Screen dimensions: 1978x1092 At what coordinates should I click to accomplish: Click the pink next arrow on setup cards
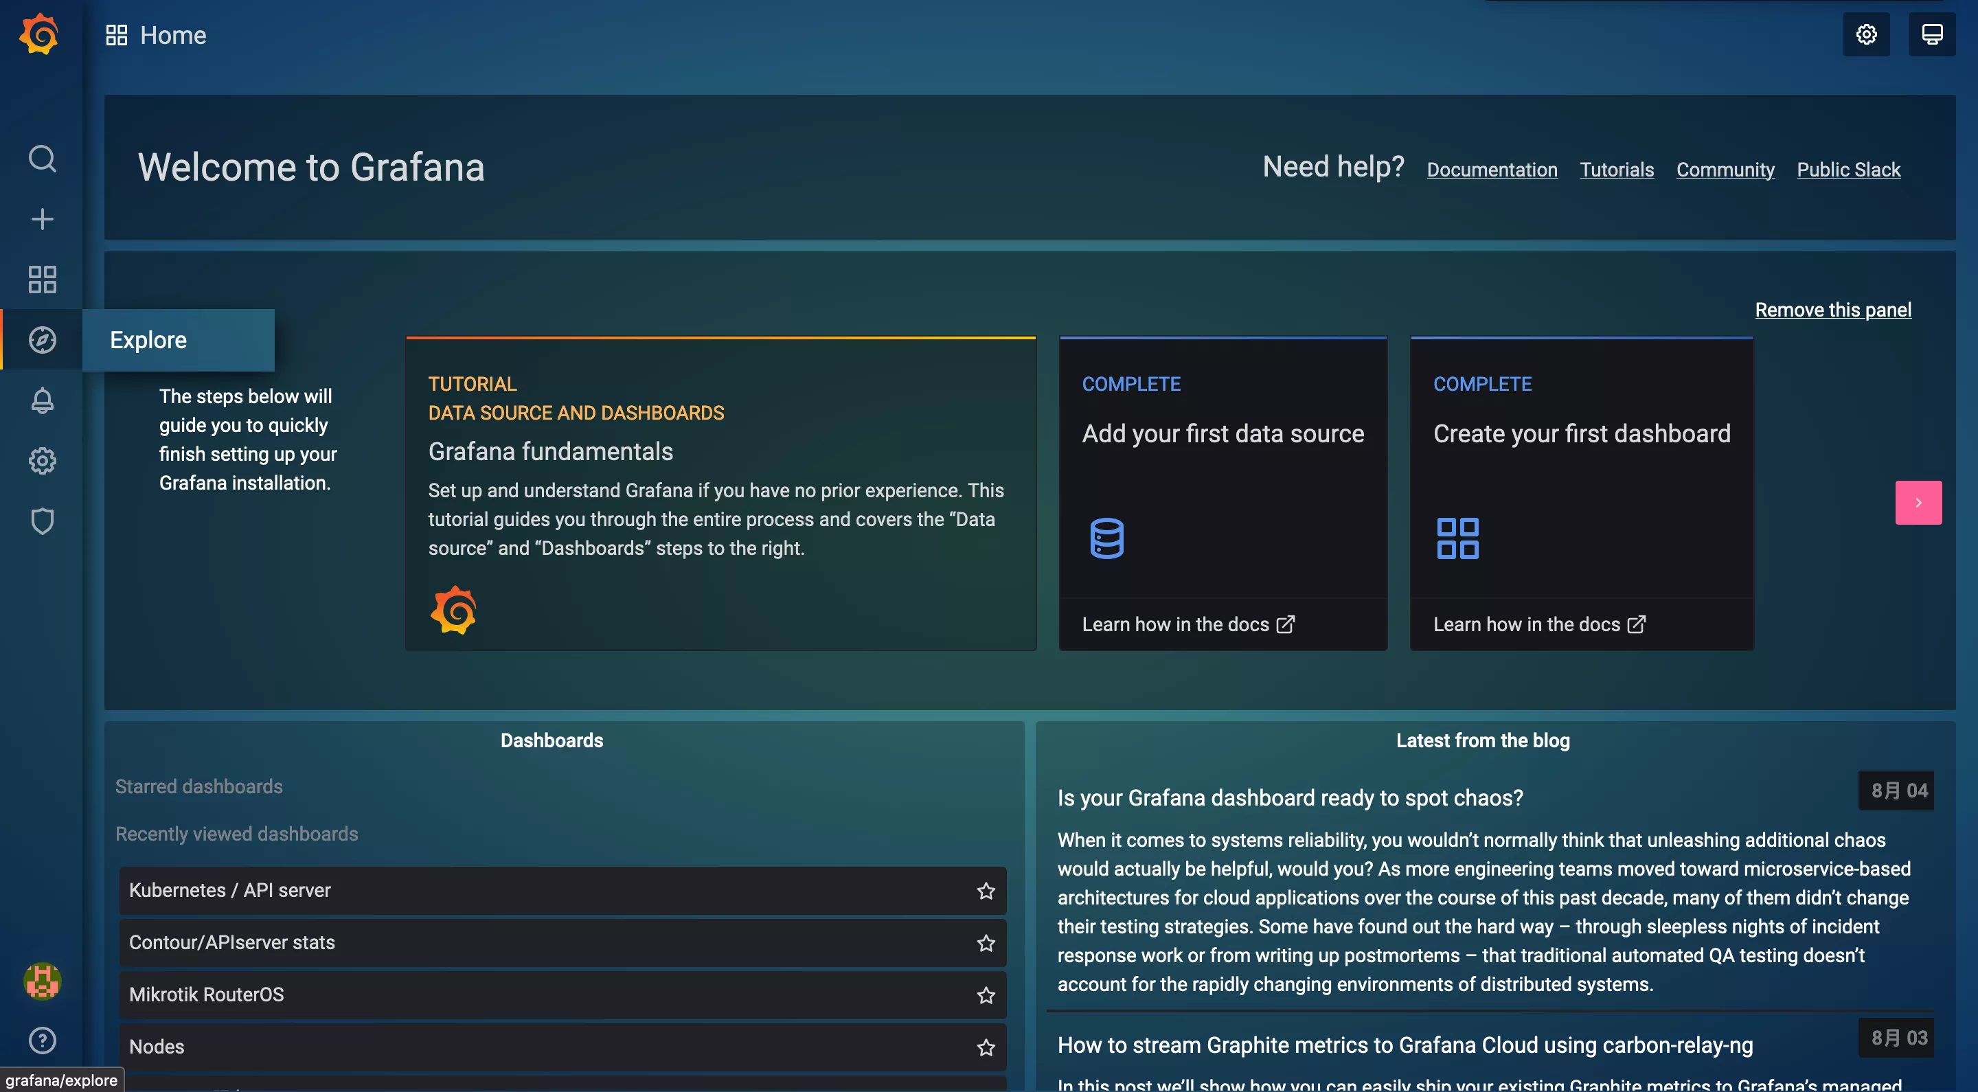pos(1918,503)
